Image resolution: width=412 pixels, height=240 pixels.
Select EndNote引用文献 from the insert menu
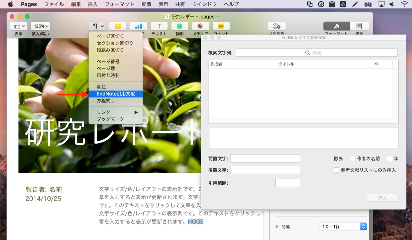click(115, 94)
